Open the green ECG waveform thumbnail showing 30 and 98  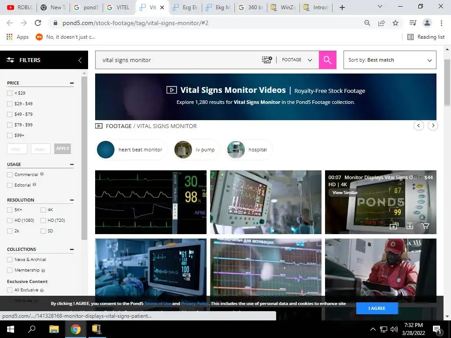pos(151,202)
